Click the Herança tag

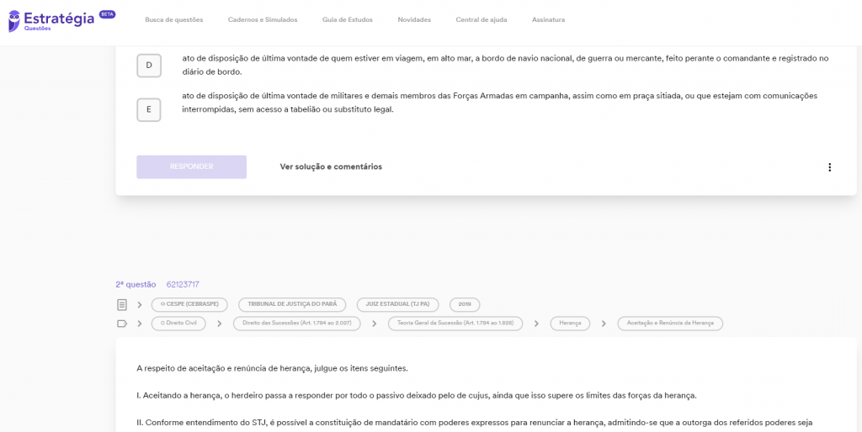570,324
